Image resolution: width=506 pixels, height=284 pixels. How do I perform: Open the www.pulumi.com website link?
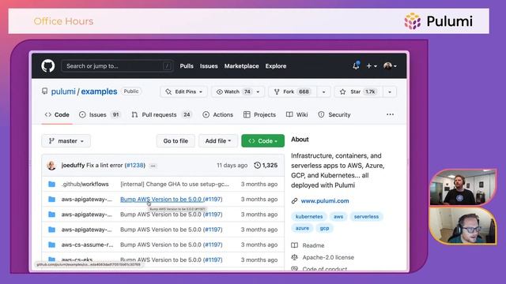click(325, 201)
